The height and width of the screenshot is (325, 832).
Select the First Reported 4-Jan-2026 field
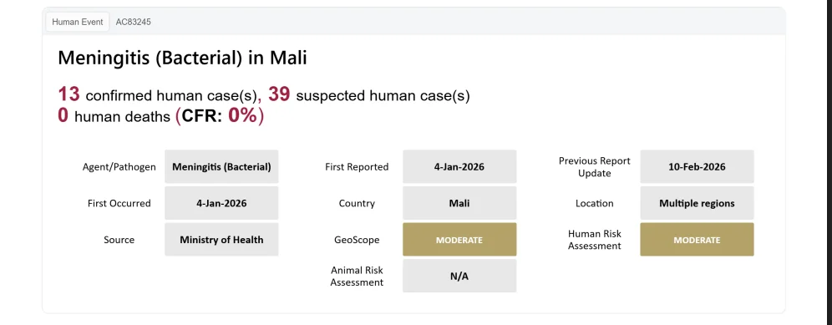coord(459,167)
